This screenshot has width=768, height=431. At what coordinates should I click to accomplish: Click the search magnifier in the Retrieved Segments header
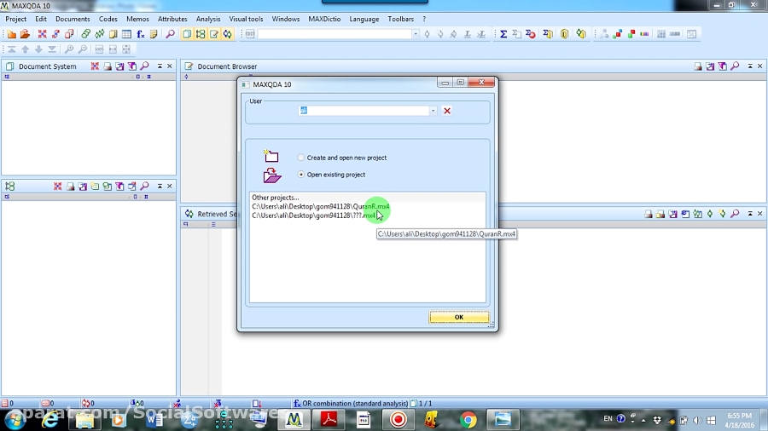pyautogui.click(x=735, y=214)
